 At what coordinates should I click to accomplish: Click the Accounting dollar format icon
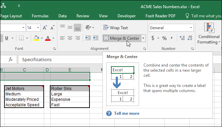153,38
